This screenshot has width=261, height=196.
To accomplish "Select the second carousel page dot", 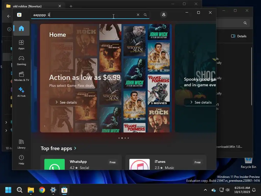I will tap(122, 138).
